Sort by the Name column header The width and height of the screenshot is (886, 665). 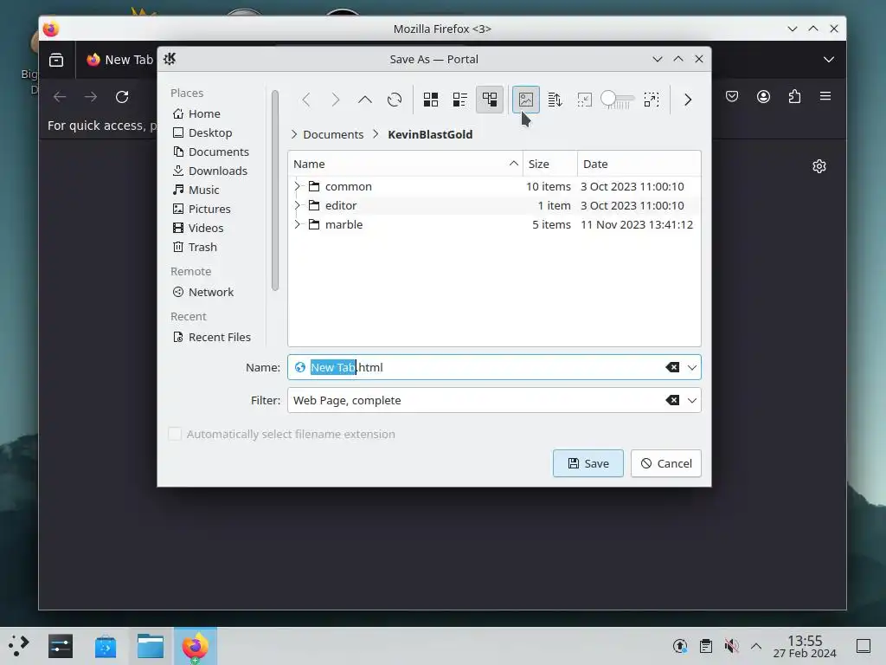coord(405,164)
